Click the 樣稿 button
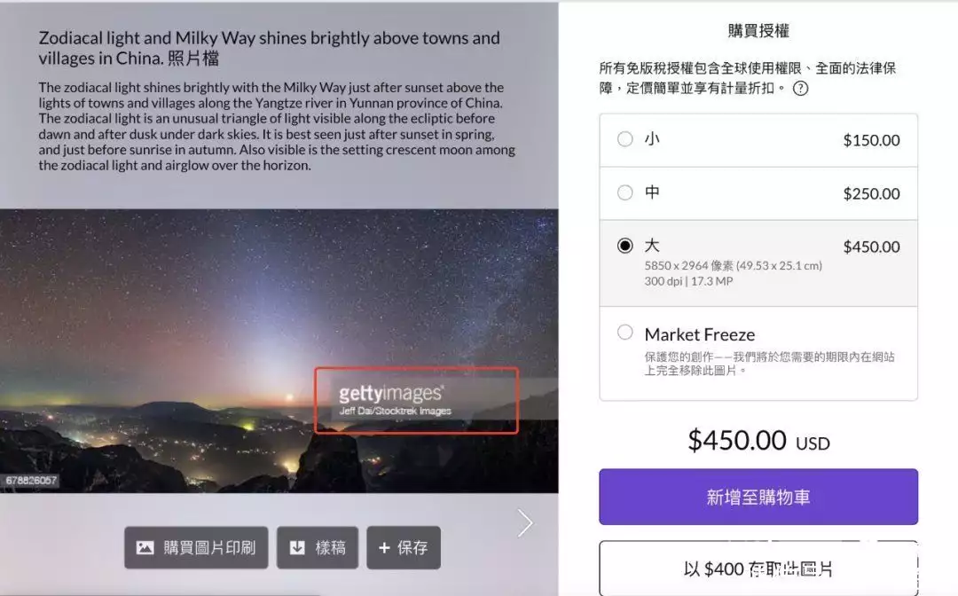 (x=318, y=548)
